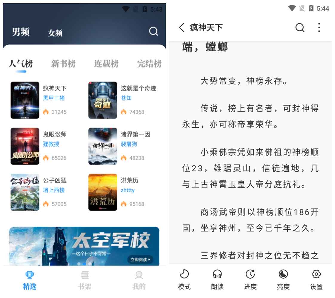
Task: Select the 新书榜 ranking tab
Action: [x=64, y=63]
